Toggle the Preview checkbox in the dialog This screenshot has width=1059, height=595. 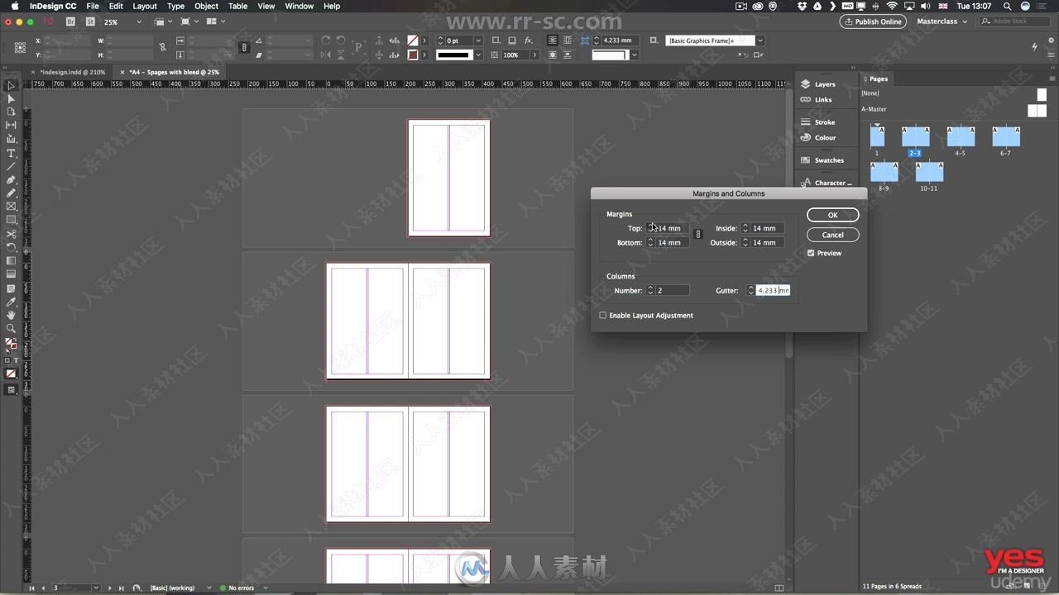pyautogui.click(x=811, y=253)
